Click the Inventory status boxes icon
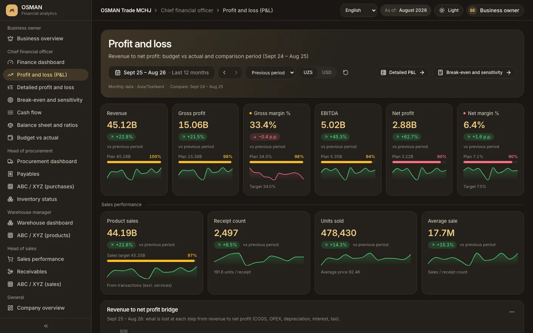 (x=10, y=199)
